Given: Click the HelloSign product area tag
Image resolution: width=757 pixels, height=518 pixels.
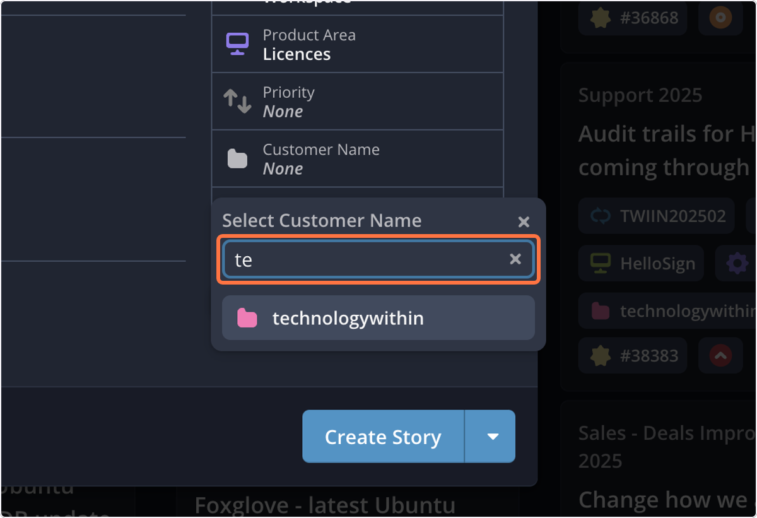Looking at the screenshot, I should click(x=641, y=263).
